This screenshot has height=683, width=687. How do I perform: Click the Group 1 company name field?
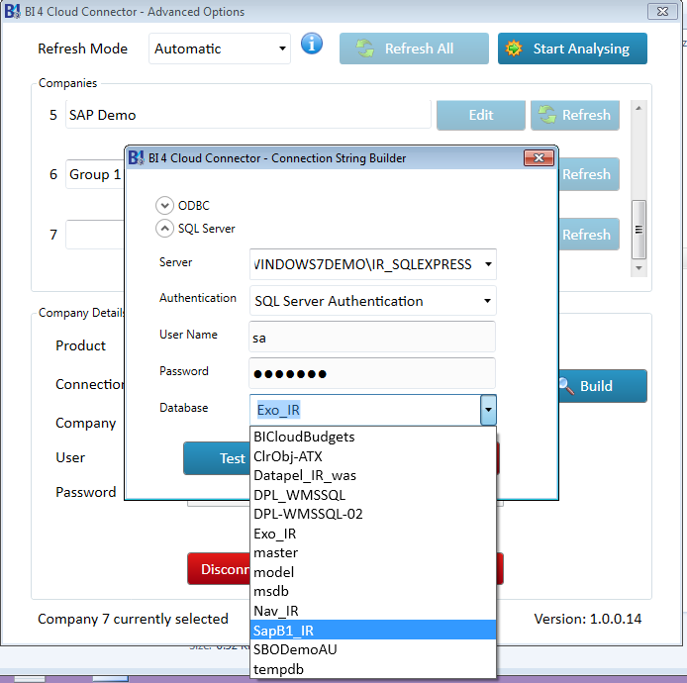pyautogui.click(x=95, y=174)
